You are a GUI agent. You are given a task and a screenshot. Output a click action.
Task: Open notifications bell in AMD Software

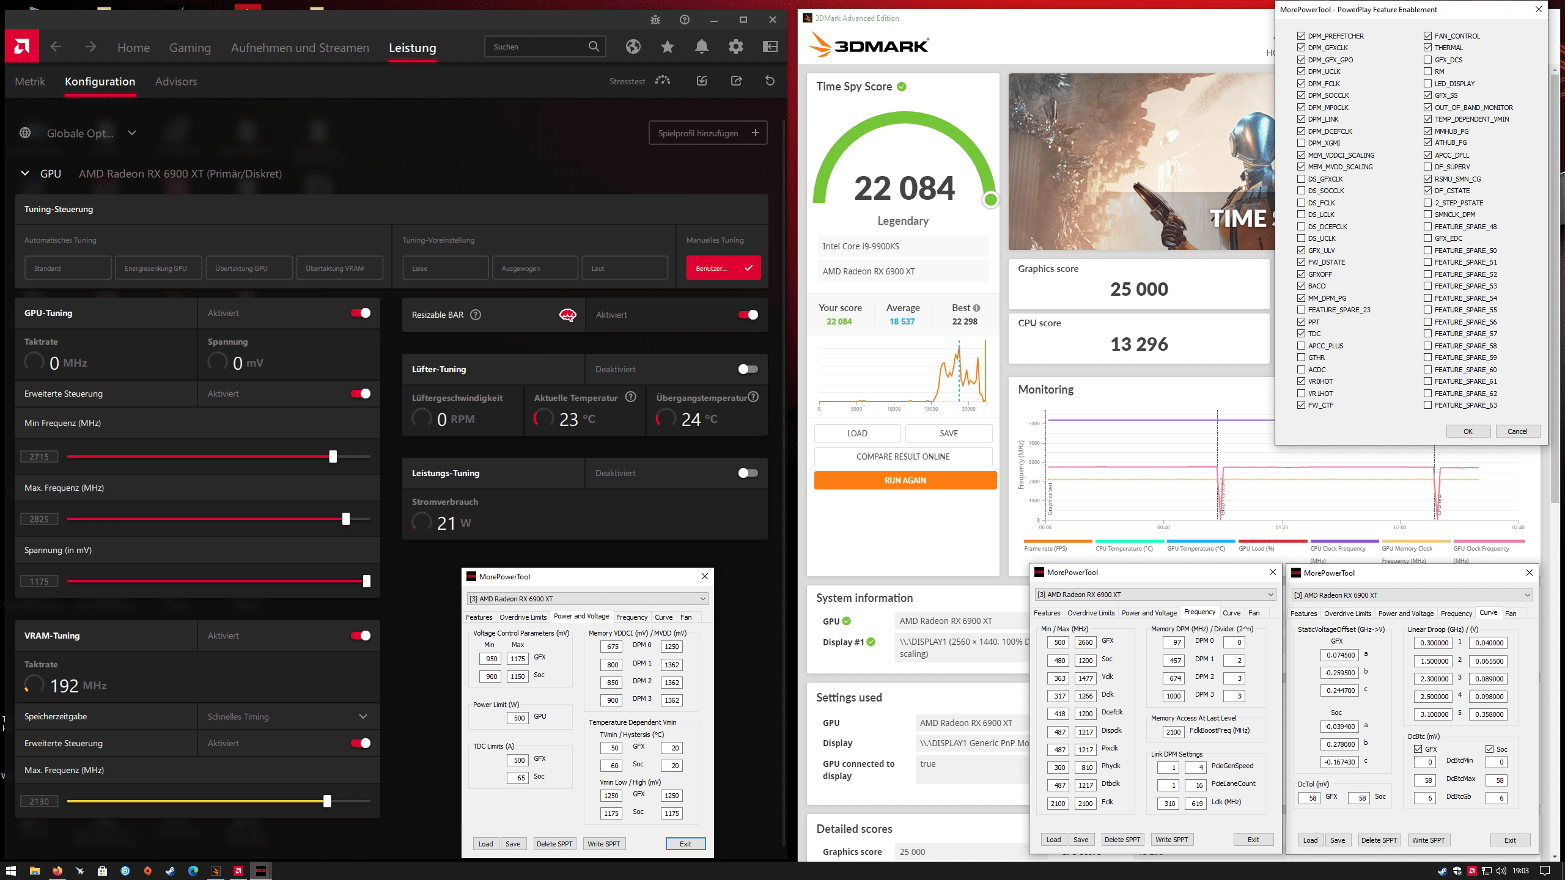coord(702,46)
